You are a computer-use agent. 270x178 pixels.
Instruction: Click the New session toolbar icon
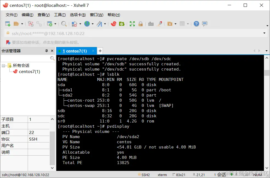click(x=8, y=24)
